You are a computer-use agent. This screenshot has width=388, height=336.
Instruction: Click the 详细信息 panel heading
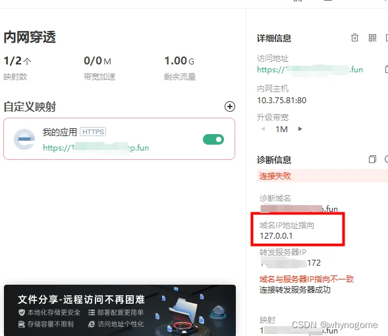(x=274, y=38)
